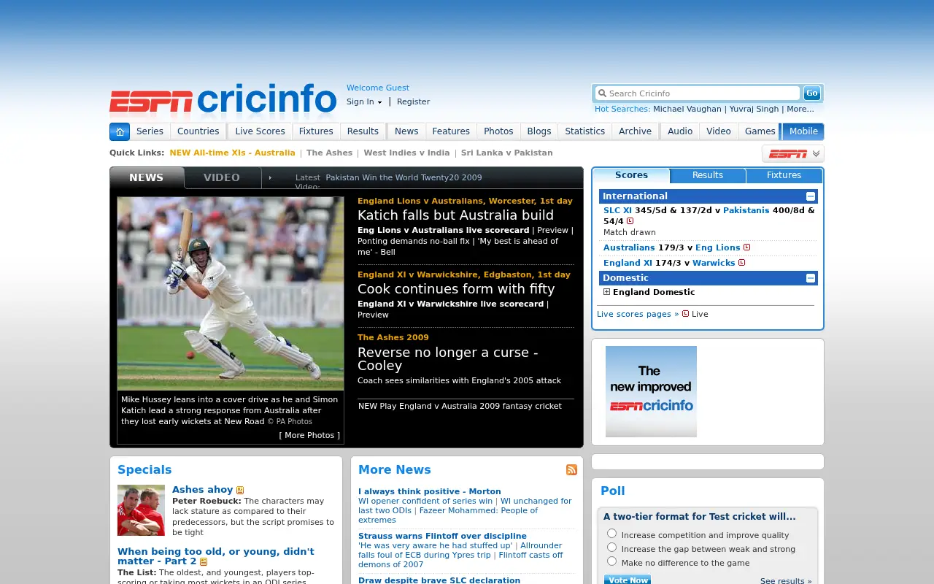Switch to the Results tab in scores panel
The width and height of the screenshot is (934, 584).
pyautogui.click(x=708, y=175)
